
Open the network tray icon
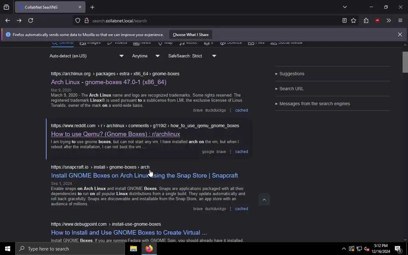click(359, 249)
